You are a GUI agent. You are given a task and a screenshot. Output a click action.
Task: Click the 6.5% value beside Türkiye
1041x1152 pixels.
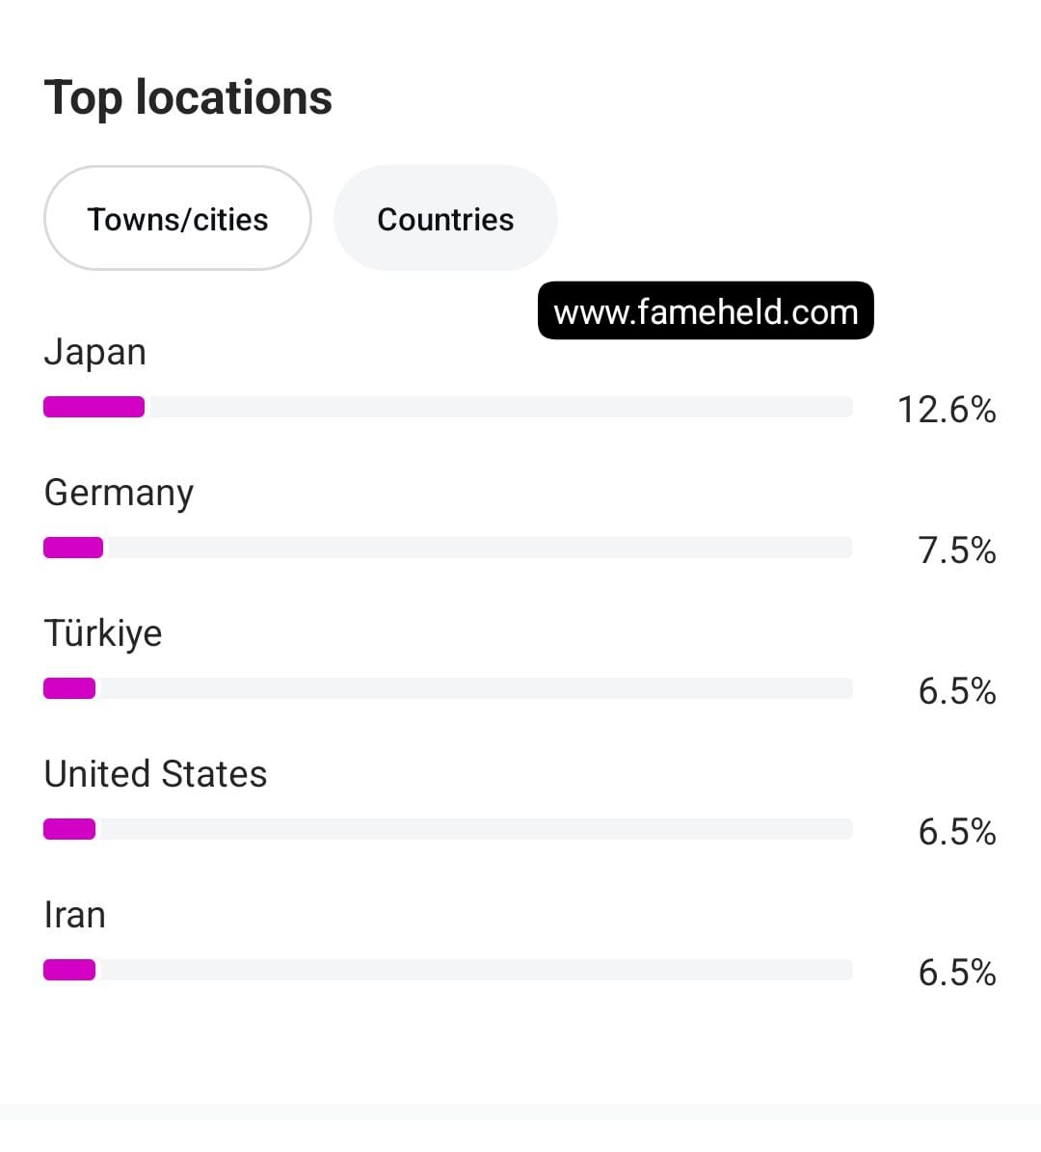pos(956,691)
